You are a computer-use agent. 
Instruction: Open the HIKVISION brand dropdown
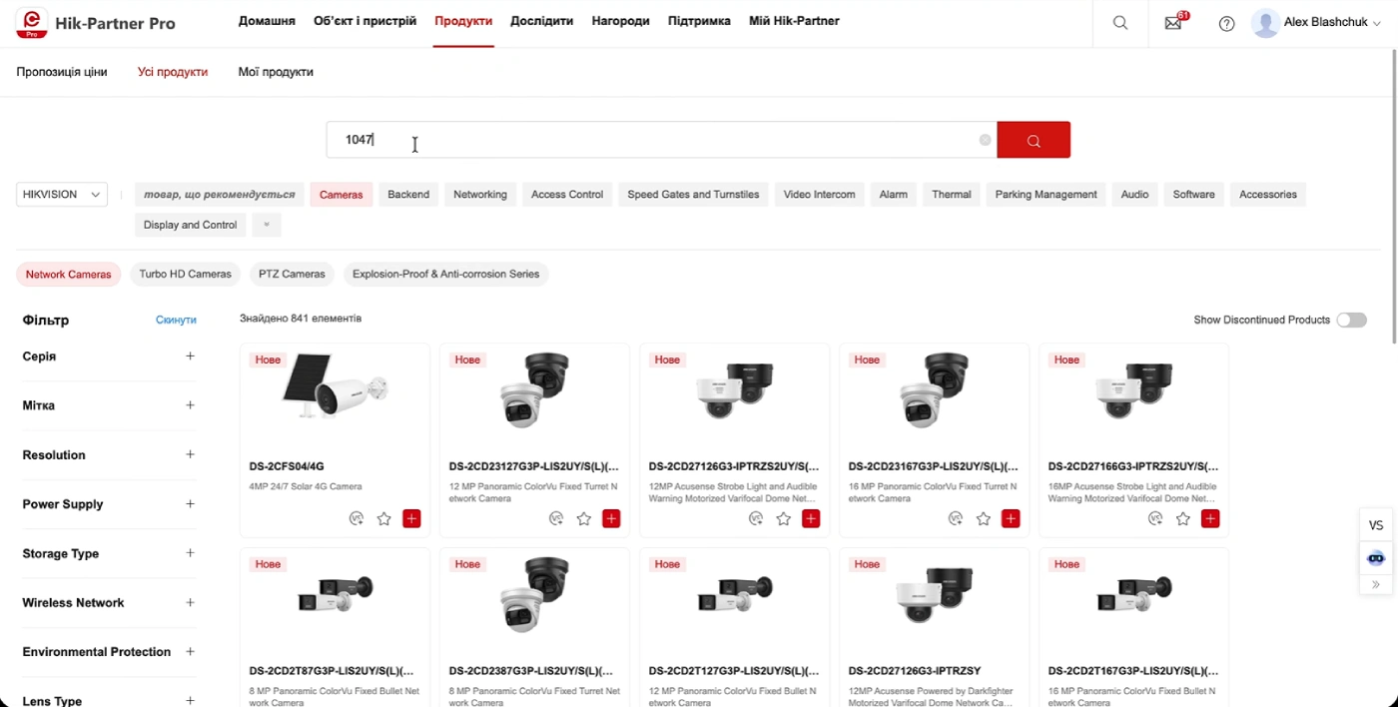pos(62,195)
